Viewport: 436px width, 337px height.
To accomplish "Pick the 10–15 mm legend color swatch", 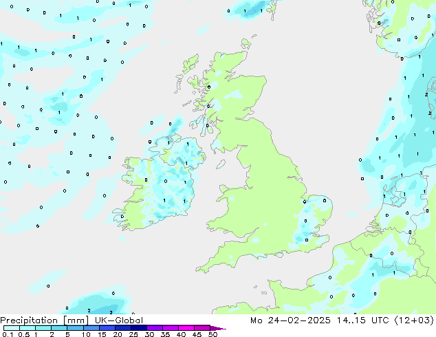I will [x=91, y=328].
